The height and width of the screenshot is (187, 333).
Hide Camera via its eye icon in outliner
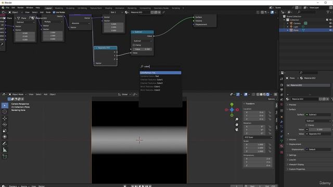[330, 23]
